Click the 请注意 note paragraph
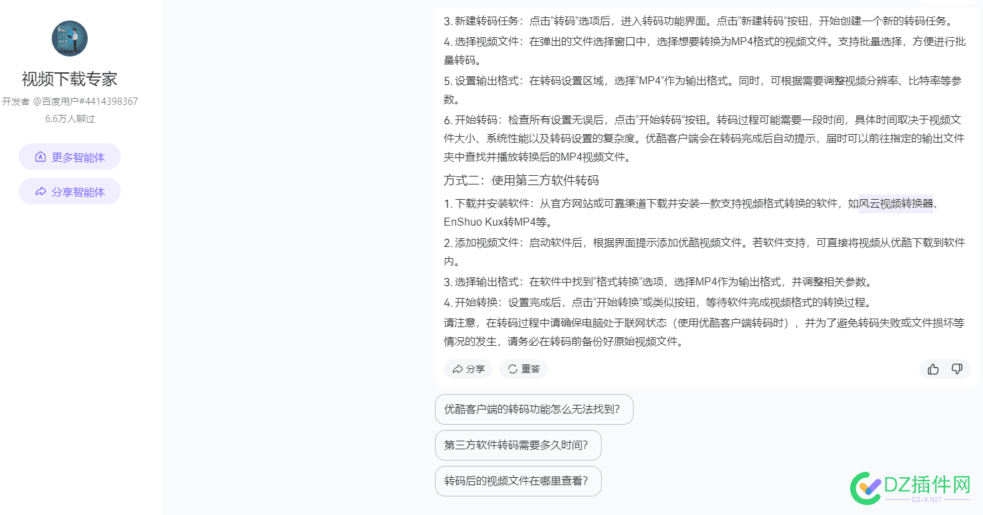 point(704,332)
